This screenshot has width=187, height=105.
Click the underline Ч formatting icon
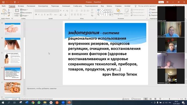[42, 15]
